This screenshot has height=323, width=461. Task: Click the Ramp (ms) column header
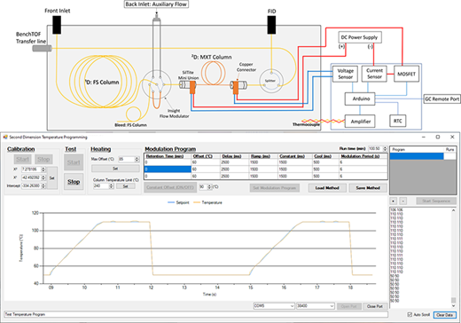263,156
